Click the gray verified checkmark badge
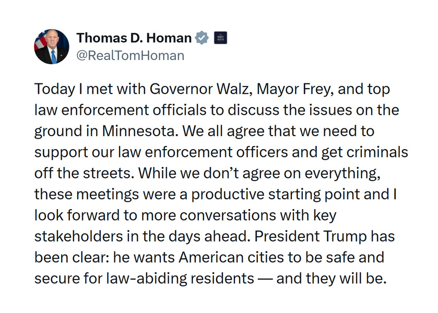This screenshot has height=313, width=438. click(202, 38)
